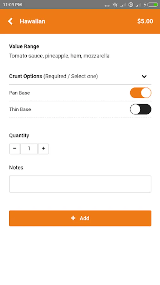
Task: Tap the three-dot status bar indicator
Action: click(107, 6)
